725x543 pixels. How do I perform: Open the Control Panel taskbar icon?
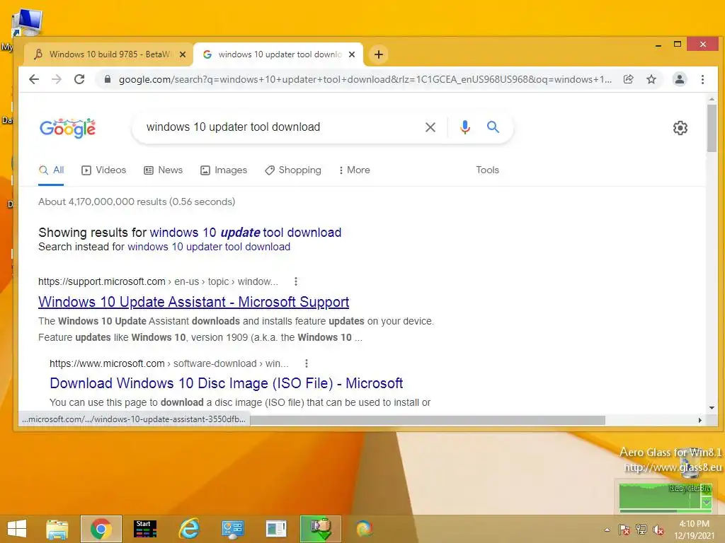[x=232, y=529]
